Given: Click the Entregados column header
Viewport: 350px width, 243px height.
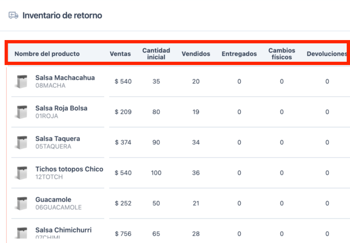Looking at the screenshot, I should coord(239,54).
